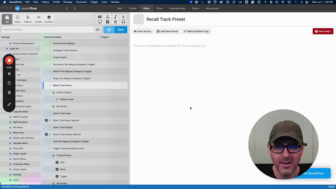336x189 pixels.
Task: Open the Macros icon
Action: click(x=28, y=19)
